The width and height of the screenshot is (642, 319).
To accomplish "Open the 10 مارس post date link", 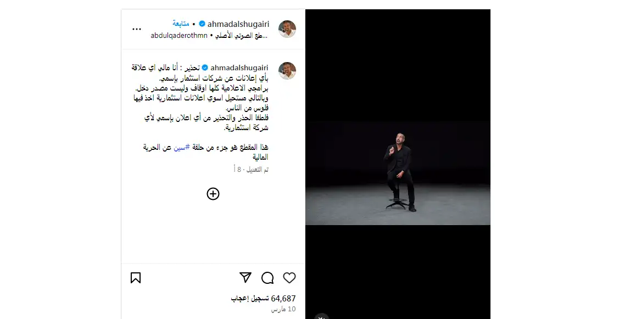I will [x=283, y=309].
